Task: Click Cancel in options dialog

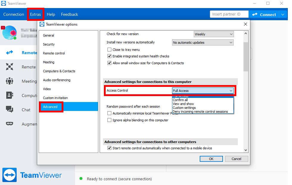Action: point(236,159)
